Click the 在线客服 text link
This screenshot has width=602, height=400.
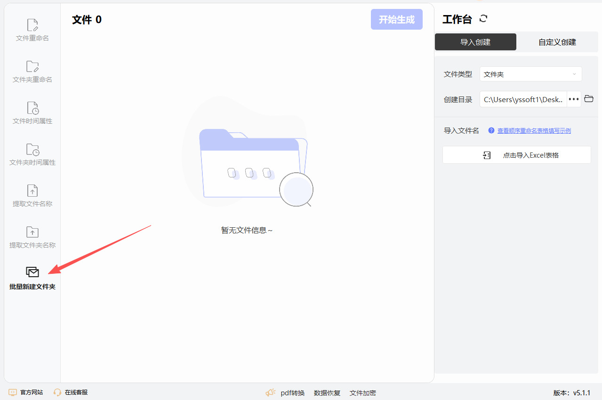76,392
